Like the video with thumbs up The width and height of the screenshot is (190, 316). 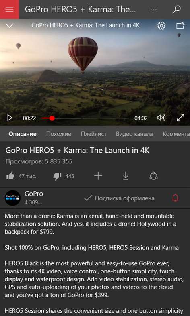point(10,176)
